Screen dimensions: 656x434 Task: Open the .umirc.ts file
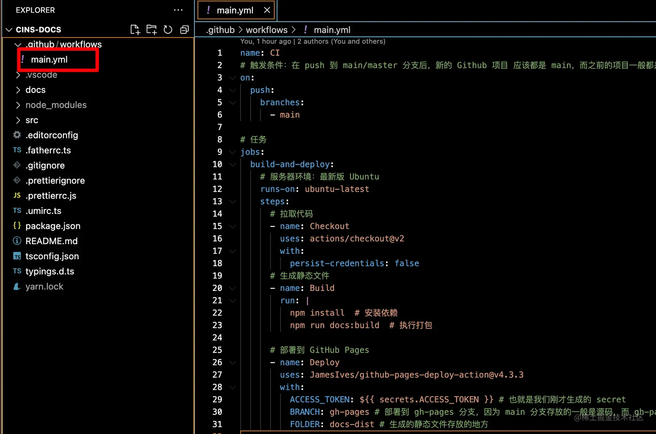[x=43, y=211]
